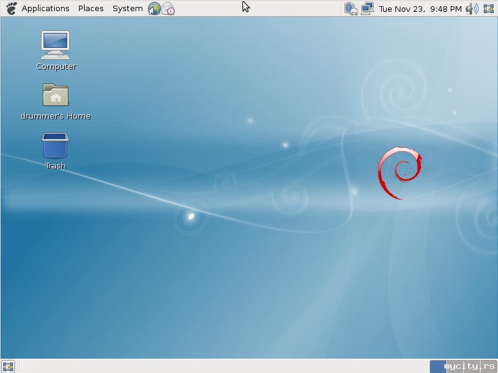
Task: Open the network connection monitor icon
Action: pyautogui.click(x=367, y=9)
